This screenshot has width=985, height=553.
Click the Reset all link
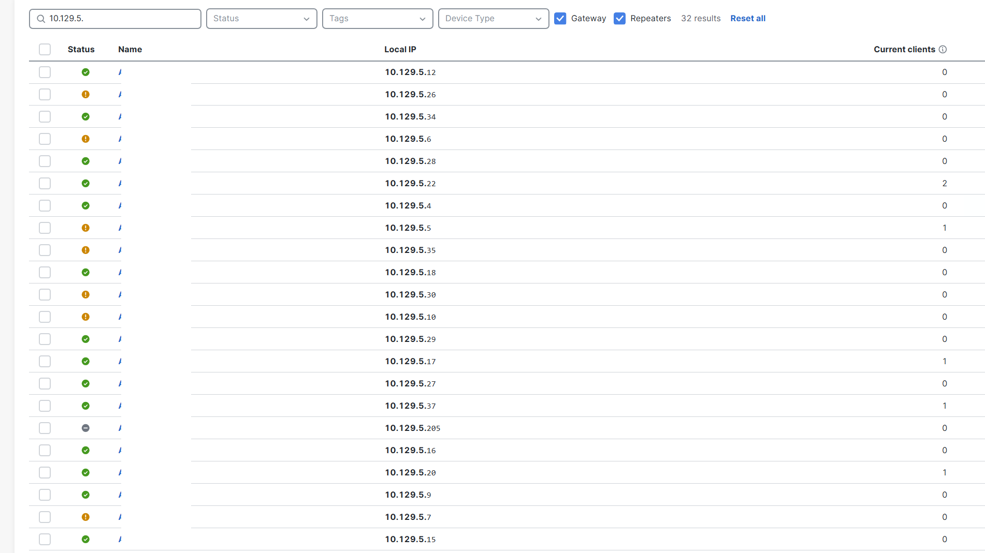click(x=748, y=18)
